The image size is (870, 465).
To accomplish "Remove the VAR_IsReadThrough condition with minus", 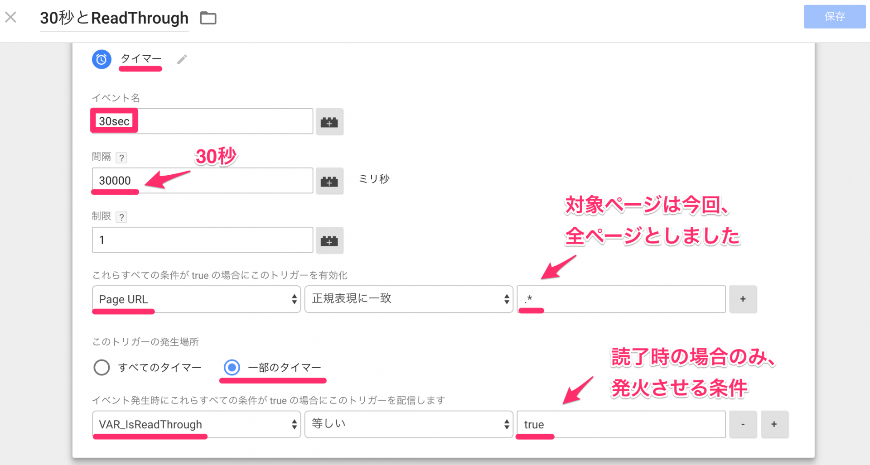I will 743,424.
